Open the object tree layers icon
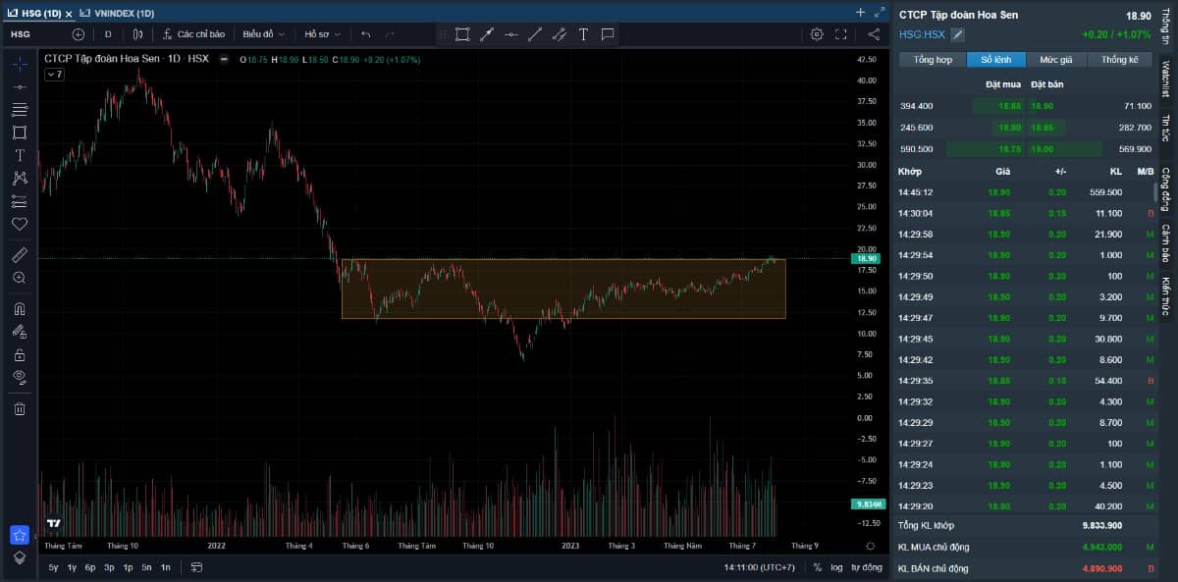The height and width of the screenshot is (582, 1178). pos(20,557)
